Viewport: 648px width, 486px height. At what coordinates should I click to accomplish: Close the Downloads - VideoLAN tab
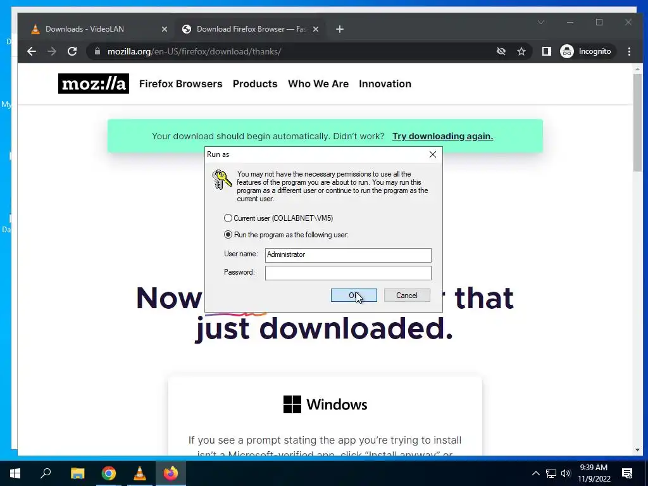(165, 29)
